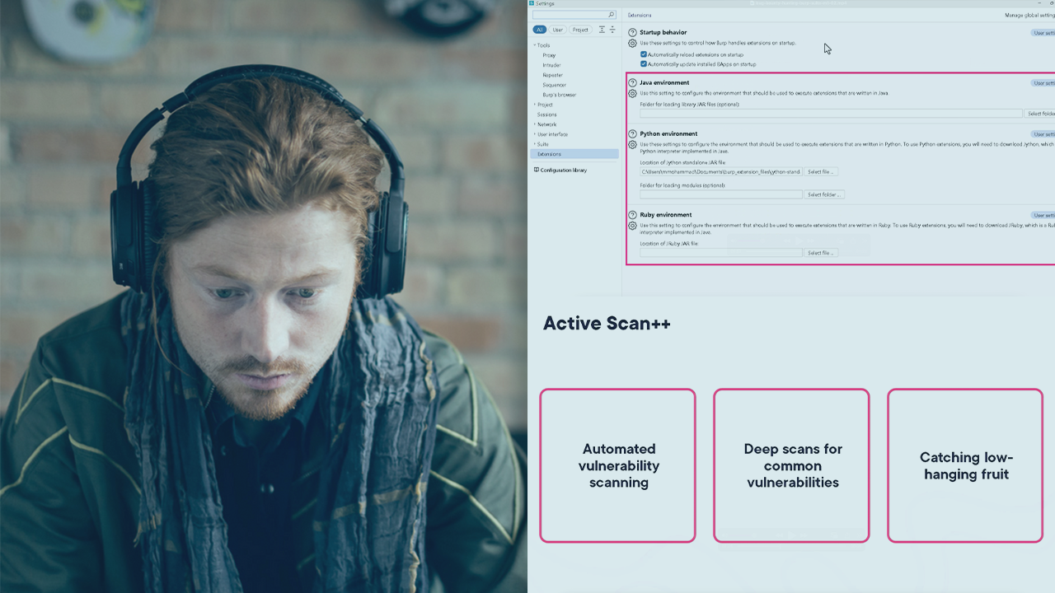The height and width of the screenshot is (593, 1055).
Task: Expand the User interface tree node
Action: pyautogui.click(x=534, y=134)
